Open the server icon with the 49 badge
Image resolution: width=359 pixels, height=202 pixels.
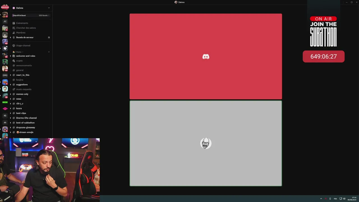click(x=5, y=68)
